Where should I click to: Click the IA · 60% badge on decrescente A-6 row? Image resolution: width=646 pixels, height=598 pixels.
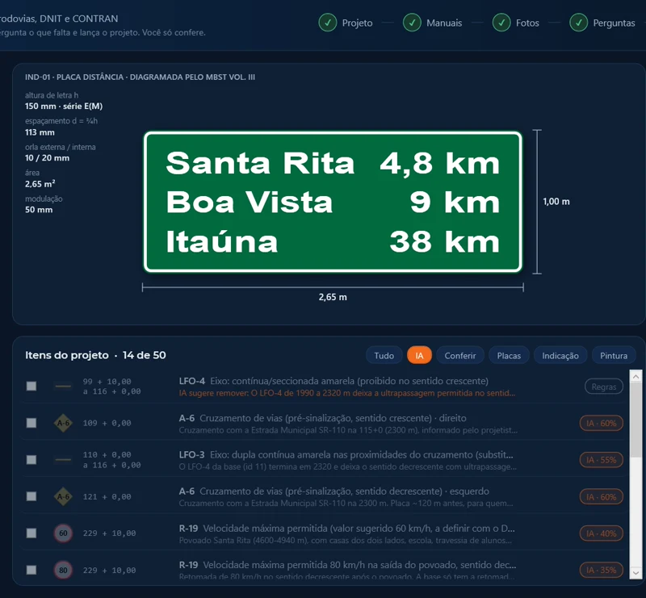click(x=601, y=496)
